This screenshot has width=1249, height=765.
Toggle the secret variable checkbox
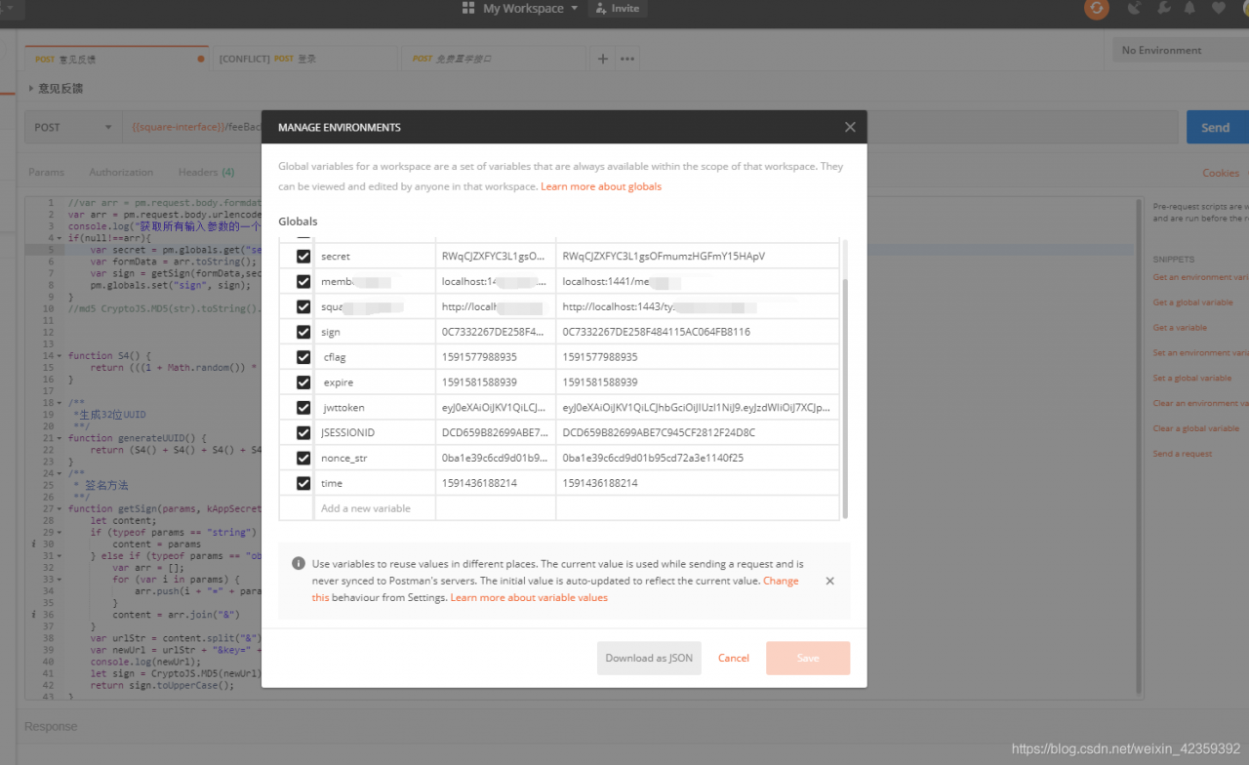302,256
